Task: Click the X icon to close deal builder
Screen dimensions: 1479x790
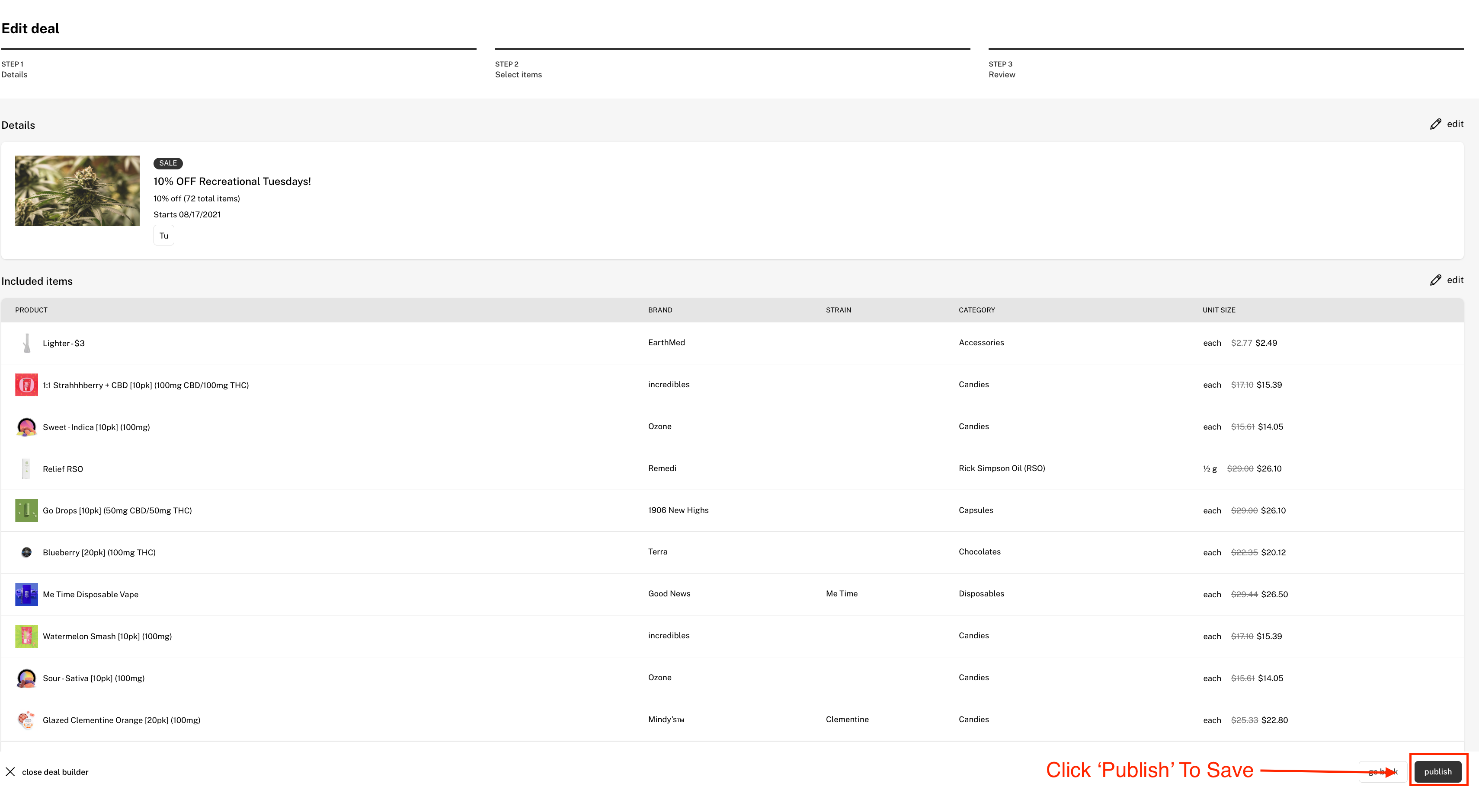Action: (10, 772)
